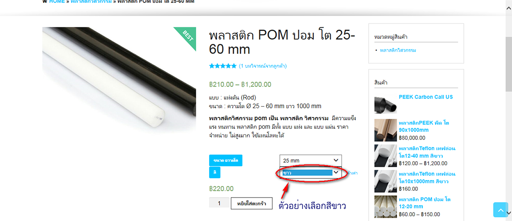Screen dimensions: 512x221
Task: Click the HOME breadcrumb house icon
Action: click(45, 2)
